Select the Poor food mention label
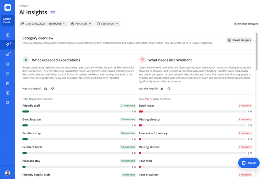The height and width of the screenshot is (179, 261). click(145, 161)
